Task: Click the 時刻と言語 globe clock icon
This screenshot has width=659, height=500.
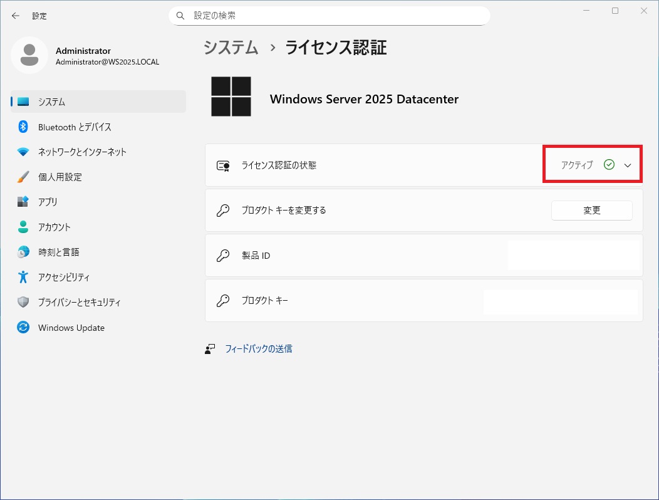Action: 23,252
